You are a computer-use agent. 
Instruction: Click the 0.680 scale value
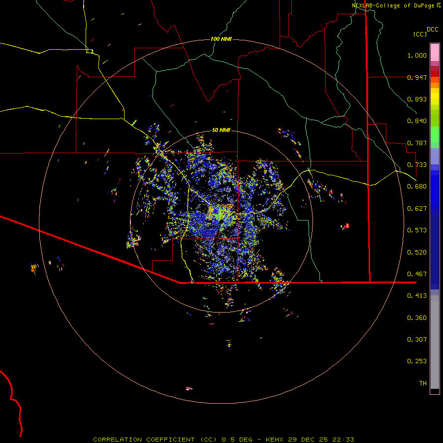pos(417,187)
